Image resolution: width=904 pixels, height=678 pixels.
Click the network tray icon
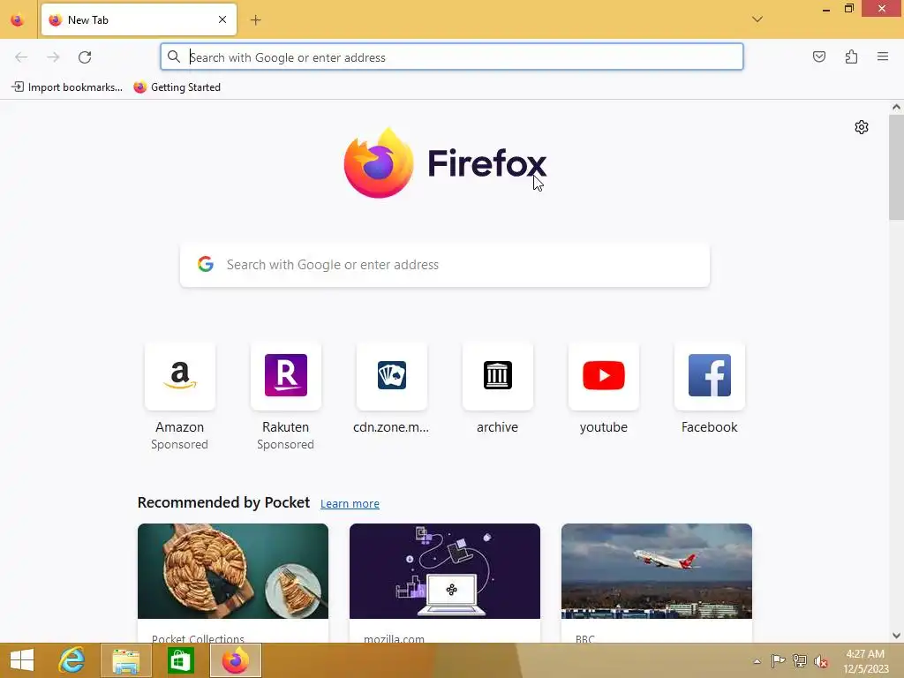point(800,661)
